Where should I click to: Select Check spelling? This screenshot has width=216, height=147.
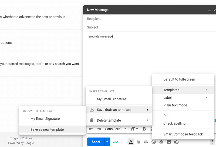click(x=183, y=123)
